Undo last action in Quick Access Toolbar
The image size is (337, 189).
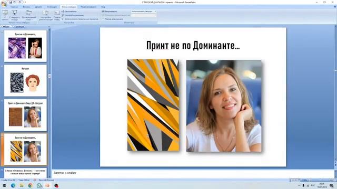tap(14, 2)
